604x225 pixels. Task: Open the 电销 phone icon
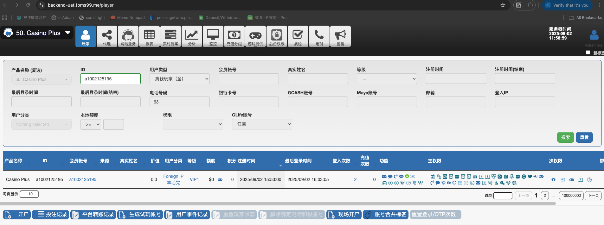pyautogui.click(x=319, y=36)
